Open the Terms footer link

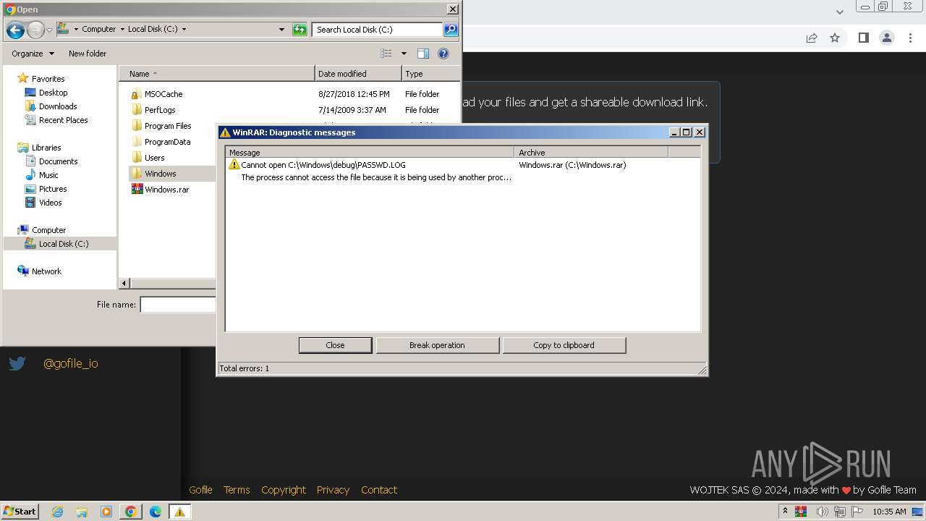pyautogui.click(x=237, y=490)
